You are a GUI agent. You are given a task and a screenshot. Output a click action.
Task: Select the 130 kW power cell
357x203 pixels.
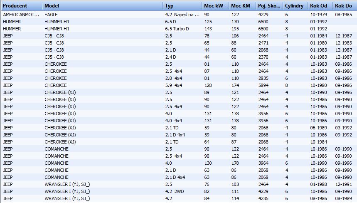point(208,163)
